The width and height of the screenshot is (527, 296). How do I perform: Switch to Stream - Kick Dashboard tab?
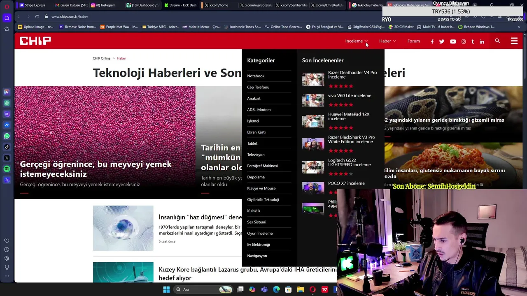180,5
